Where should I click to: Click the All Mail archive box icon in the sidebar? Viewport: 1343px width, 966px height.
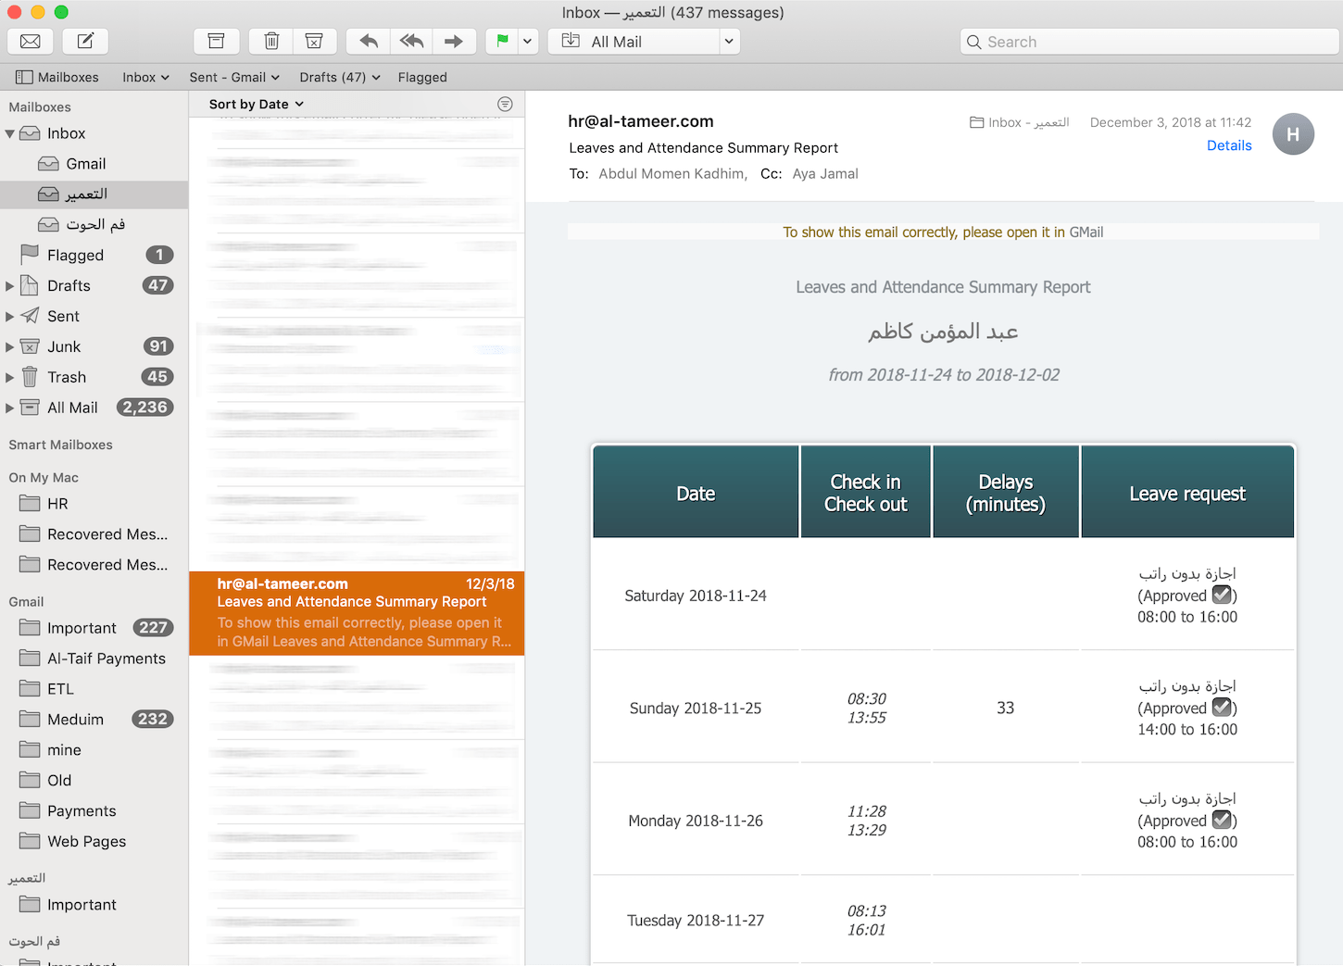[30, 408]
